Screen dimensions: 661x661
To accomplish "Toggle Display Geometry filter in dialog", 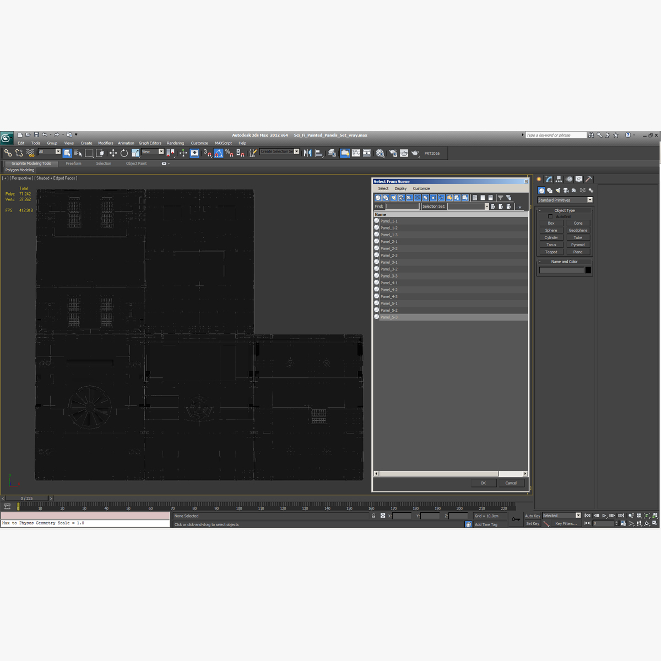I will coord(378,198).
